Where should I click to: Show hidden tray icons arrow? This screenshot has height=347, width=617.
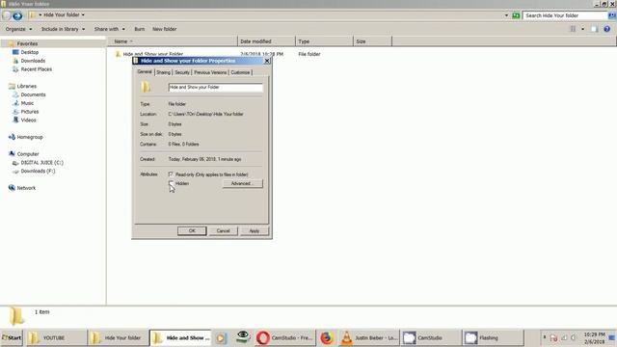(545, 337)
